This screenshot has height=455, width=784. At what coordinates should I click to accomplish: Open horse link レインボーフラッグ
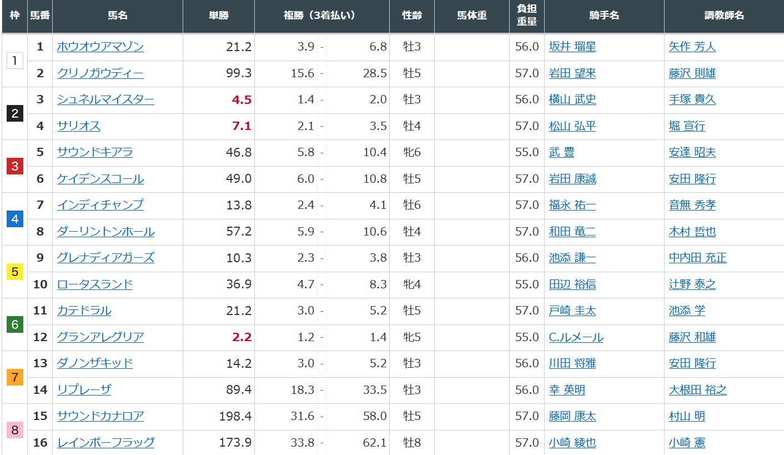105,443
